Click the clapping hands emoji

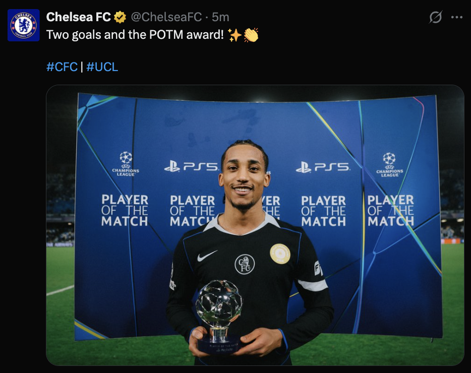251,35
